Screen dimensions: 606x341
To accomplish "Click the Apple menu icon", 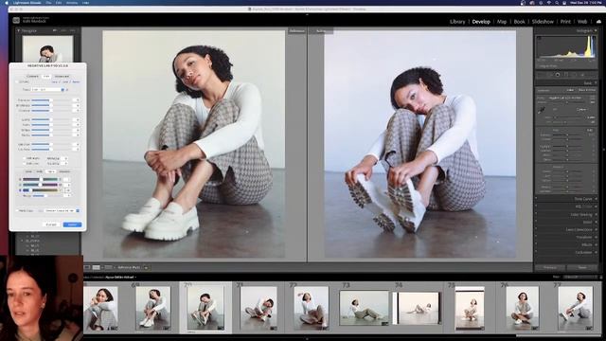I will pos(7,2).
